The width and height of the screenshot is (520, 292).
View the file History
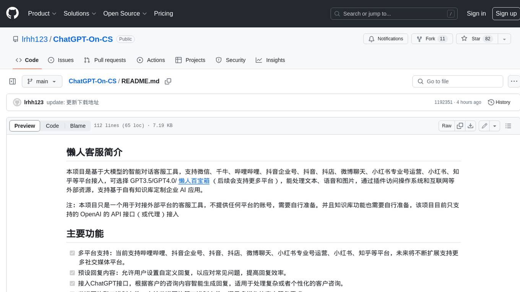coord(499,102)
